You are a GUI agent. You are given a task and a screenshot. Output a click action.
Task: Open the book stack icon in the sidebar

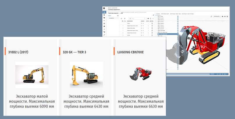104,26
